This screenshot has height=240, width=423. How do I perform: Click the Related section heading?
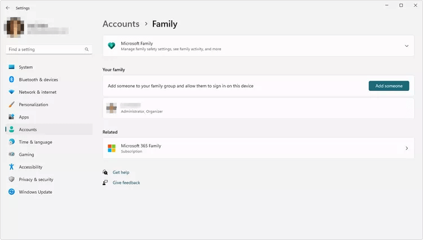pyautogui.click(x=110, y=132)
